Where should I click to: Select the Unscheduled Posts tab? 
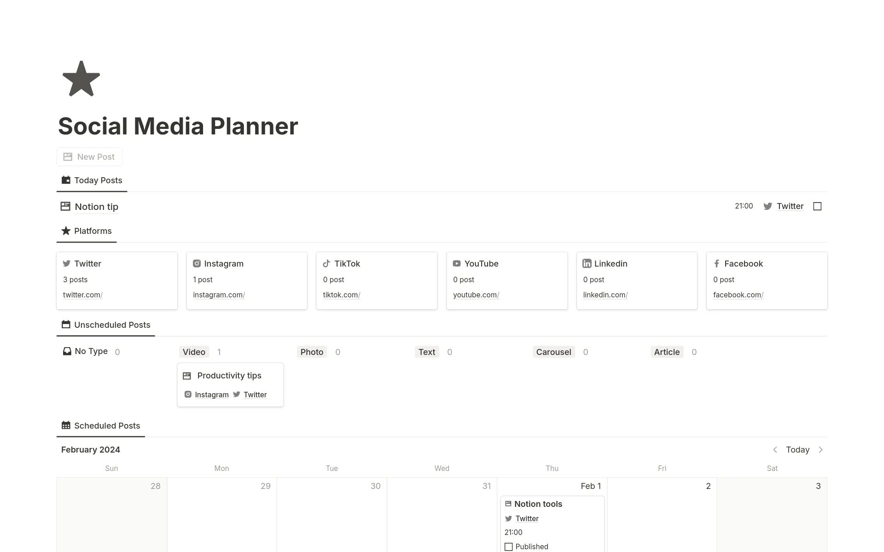pyautogui.click(x=106, y=325)
